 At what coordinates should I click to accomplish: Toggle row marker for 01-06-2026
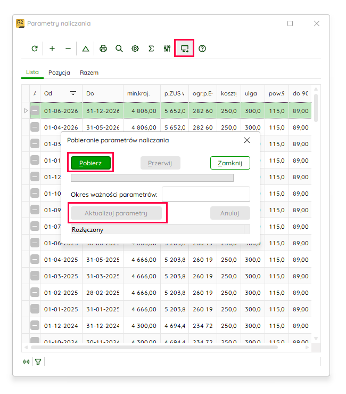tap(35, 110)
